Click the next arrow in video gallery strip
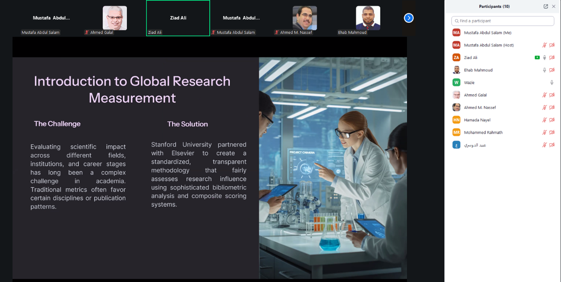 click(x=408, y=18)
